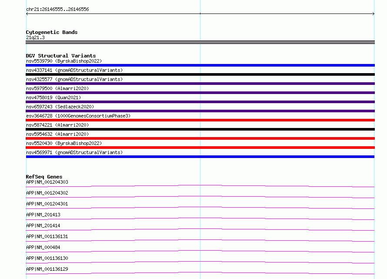Select the DGV Structural Variants heading

tap(61, 56)
